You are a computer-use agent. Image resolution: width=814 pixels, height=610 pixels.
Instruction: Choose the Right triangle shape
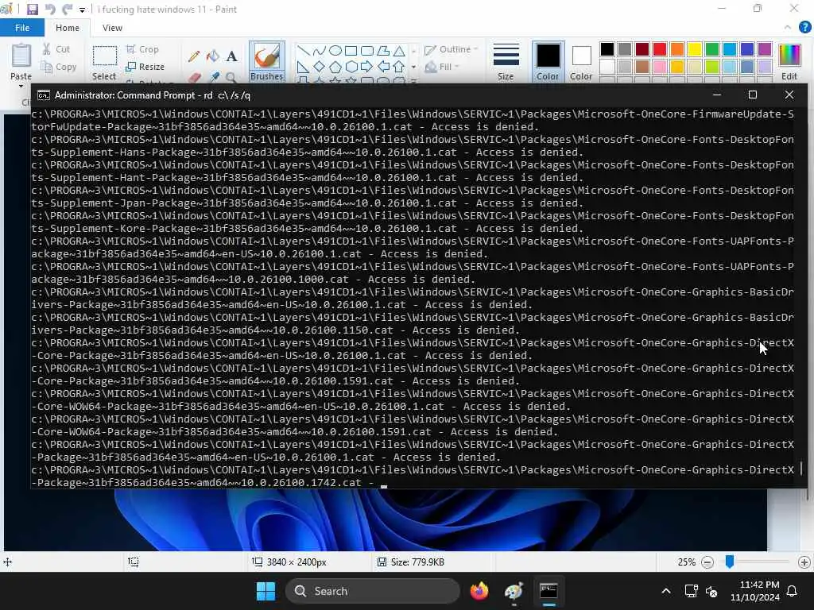point(303,67)
